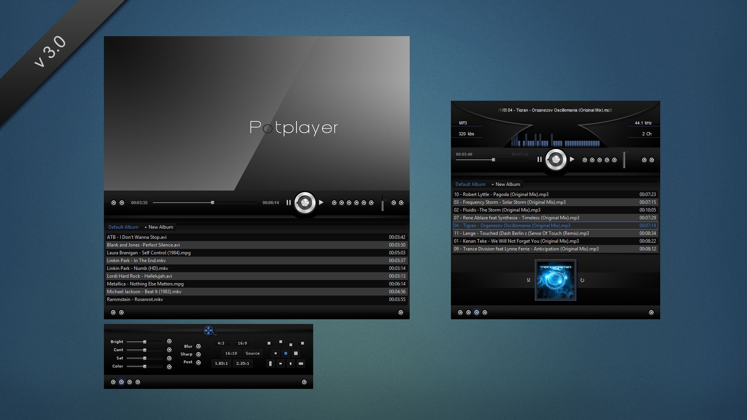Click the 00:06:14 total time in video player
This screenshot has width=747, height=420.
pos(270,203)
